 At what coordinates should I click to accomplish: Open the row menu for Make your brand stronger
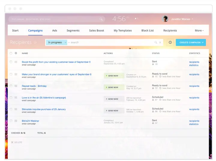click(16, 74)
